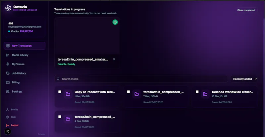
Task: Click the Settings gear icon
Action: coord(8,92)
